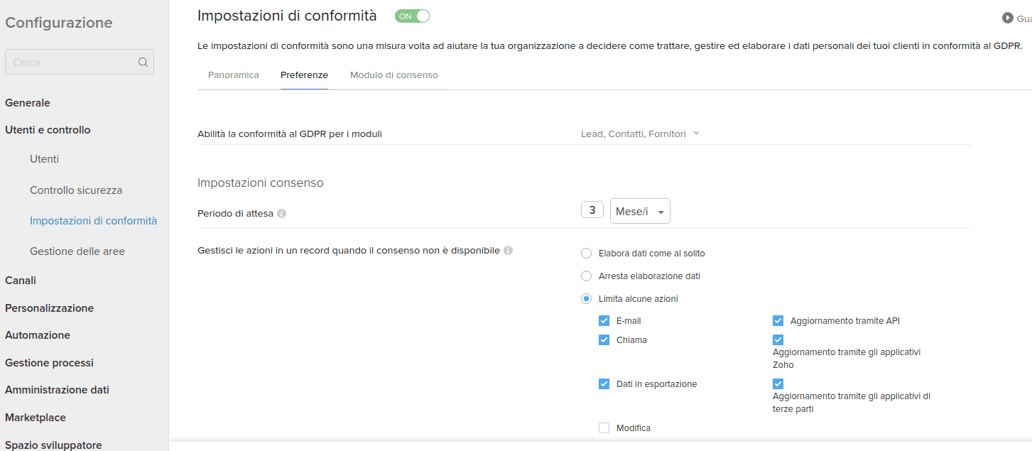
Task: Click info icon next to Periodo di attesa
Action: 282,213
